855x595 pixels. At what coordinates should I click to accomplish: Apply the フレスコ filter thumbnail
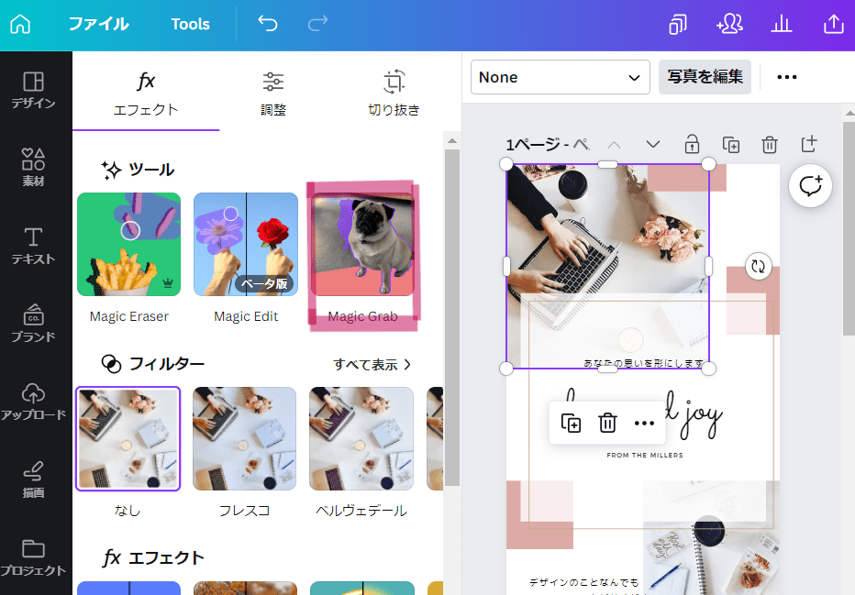tap(244, 438)
